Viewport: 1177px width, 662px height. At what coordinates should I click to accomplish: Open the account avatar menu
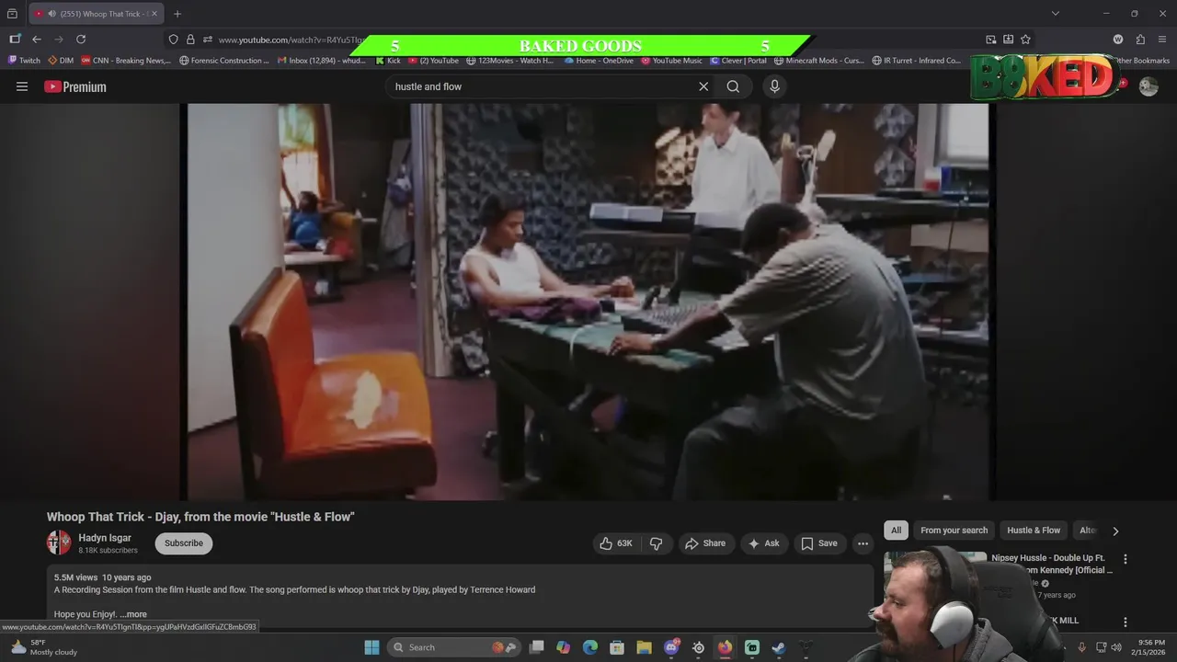[1148, 86]
